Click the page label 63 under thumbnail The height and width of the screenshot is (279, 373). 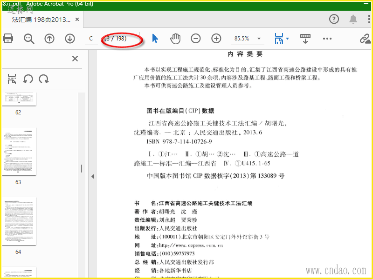tap(18, 182)
